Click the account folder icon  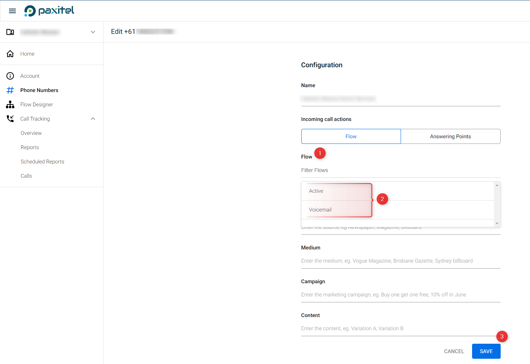[10, 32]
